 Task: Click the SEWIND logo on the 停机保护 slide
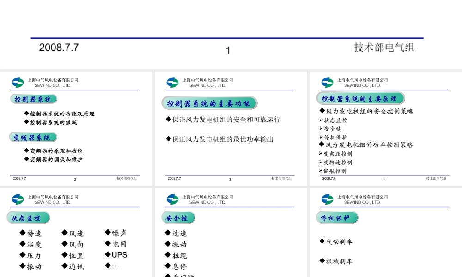pos(327,199)
